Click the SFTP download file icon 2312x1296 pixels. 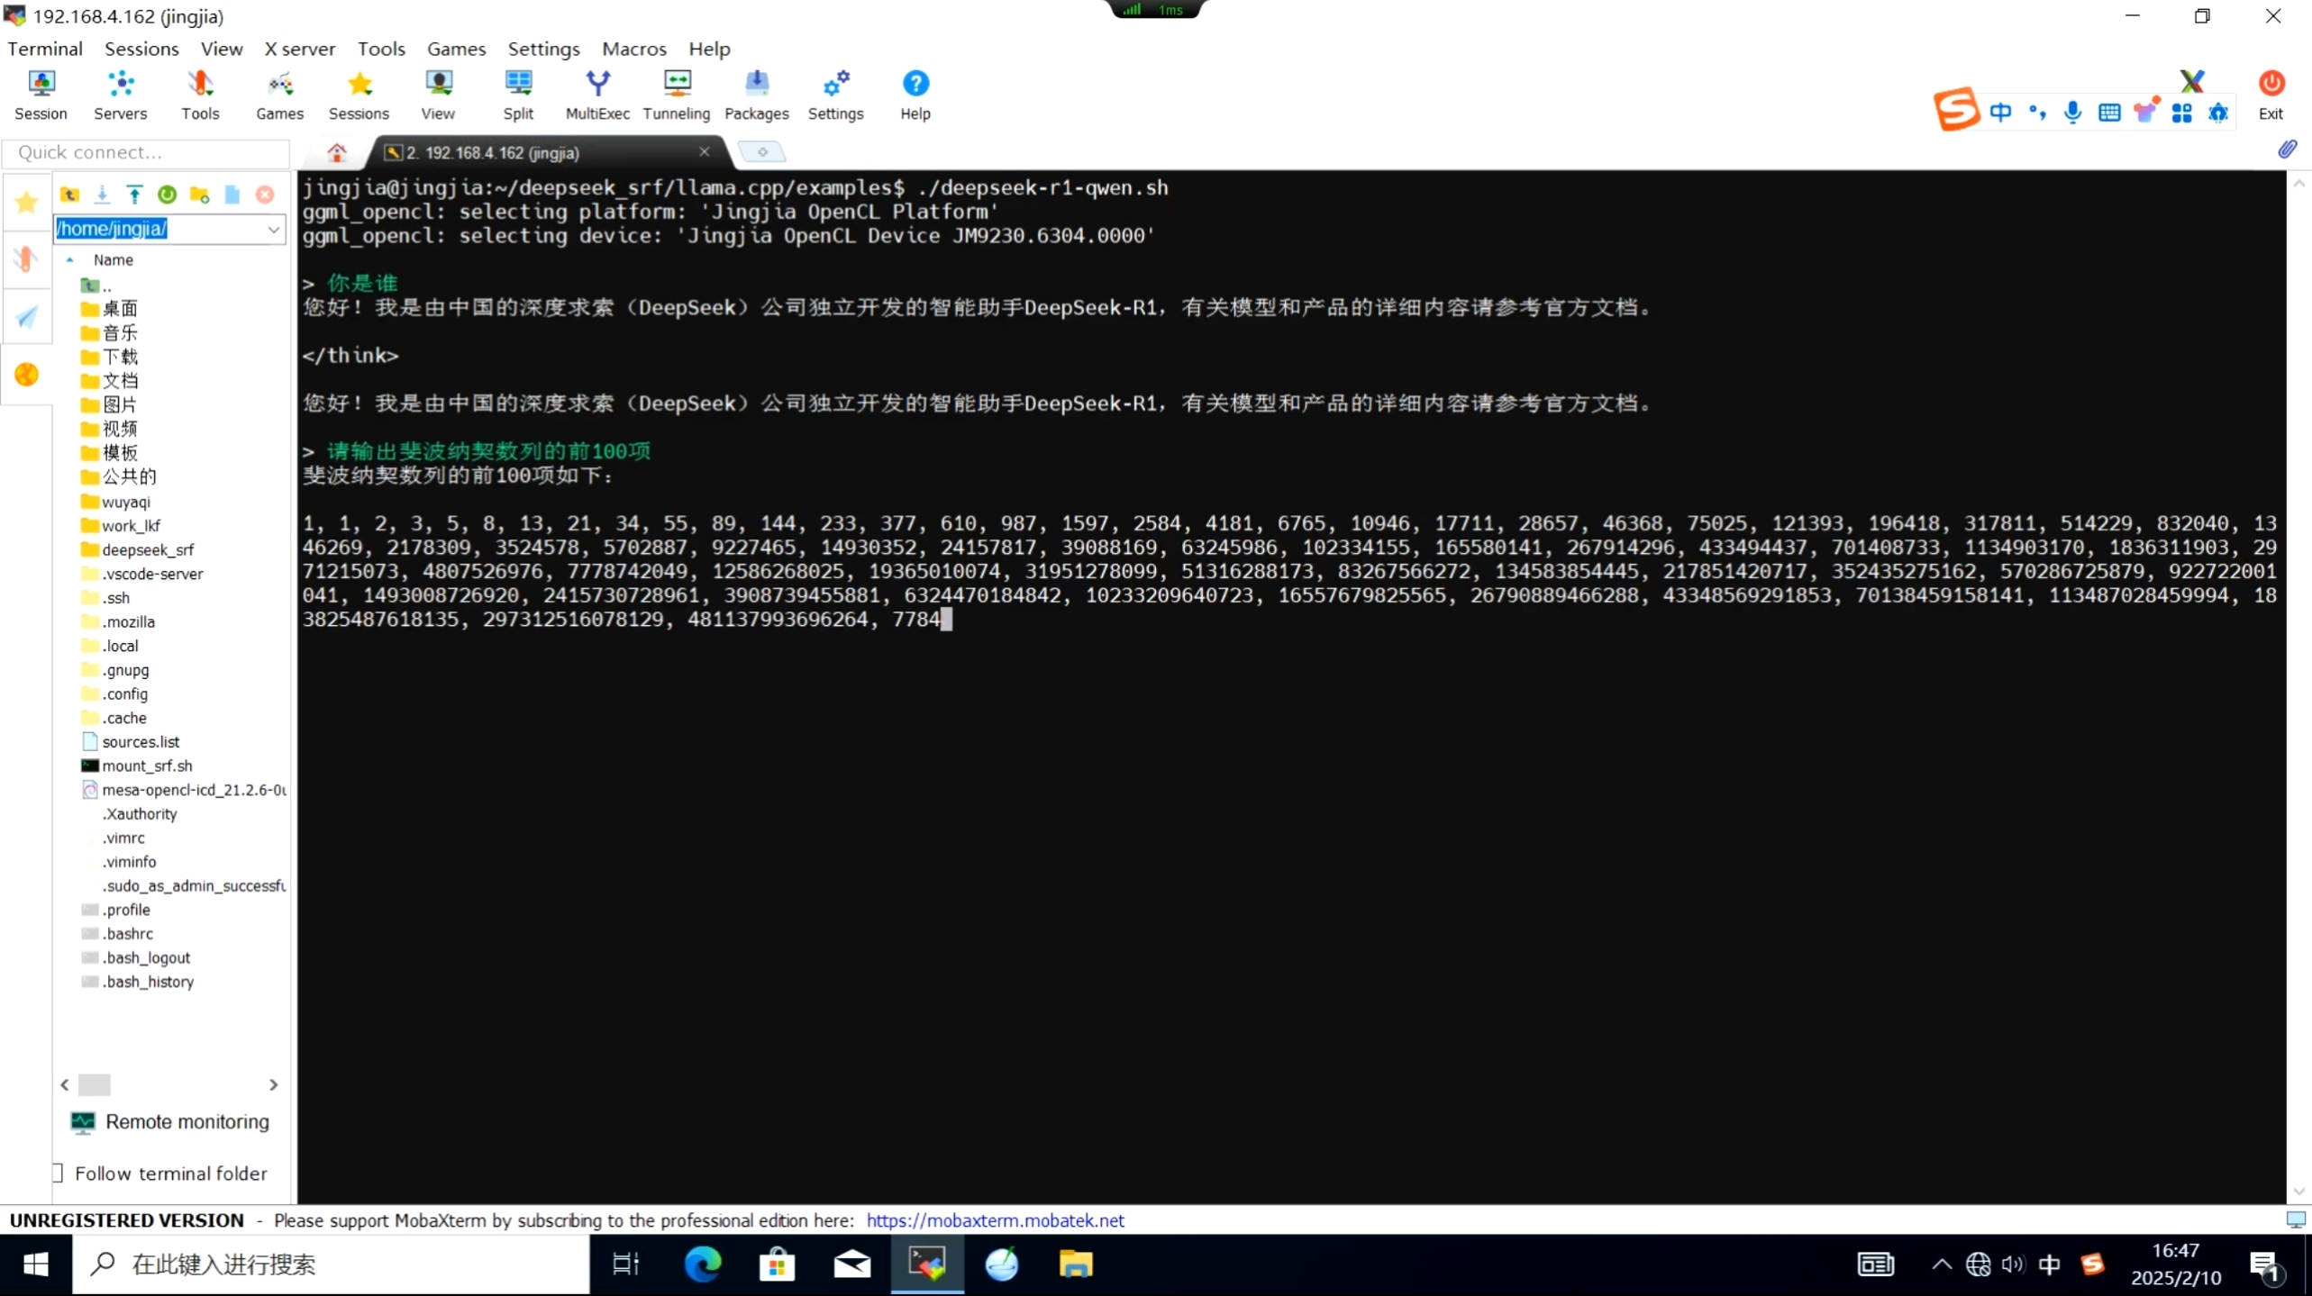[102, 195]
